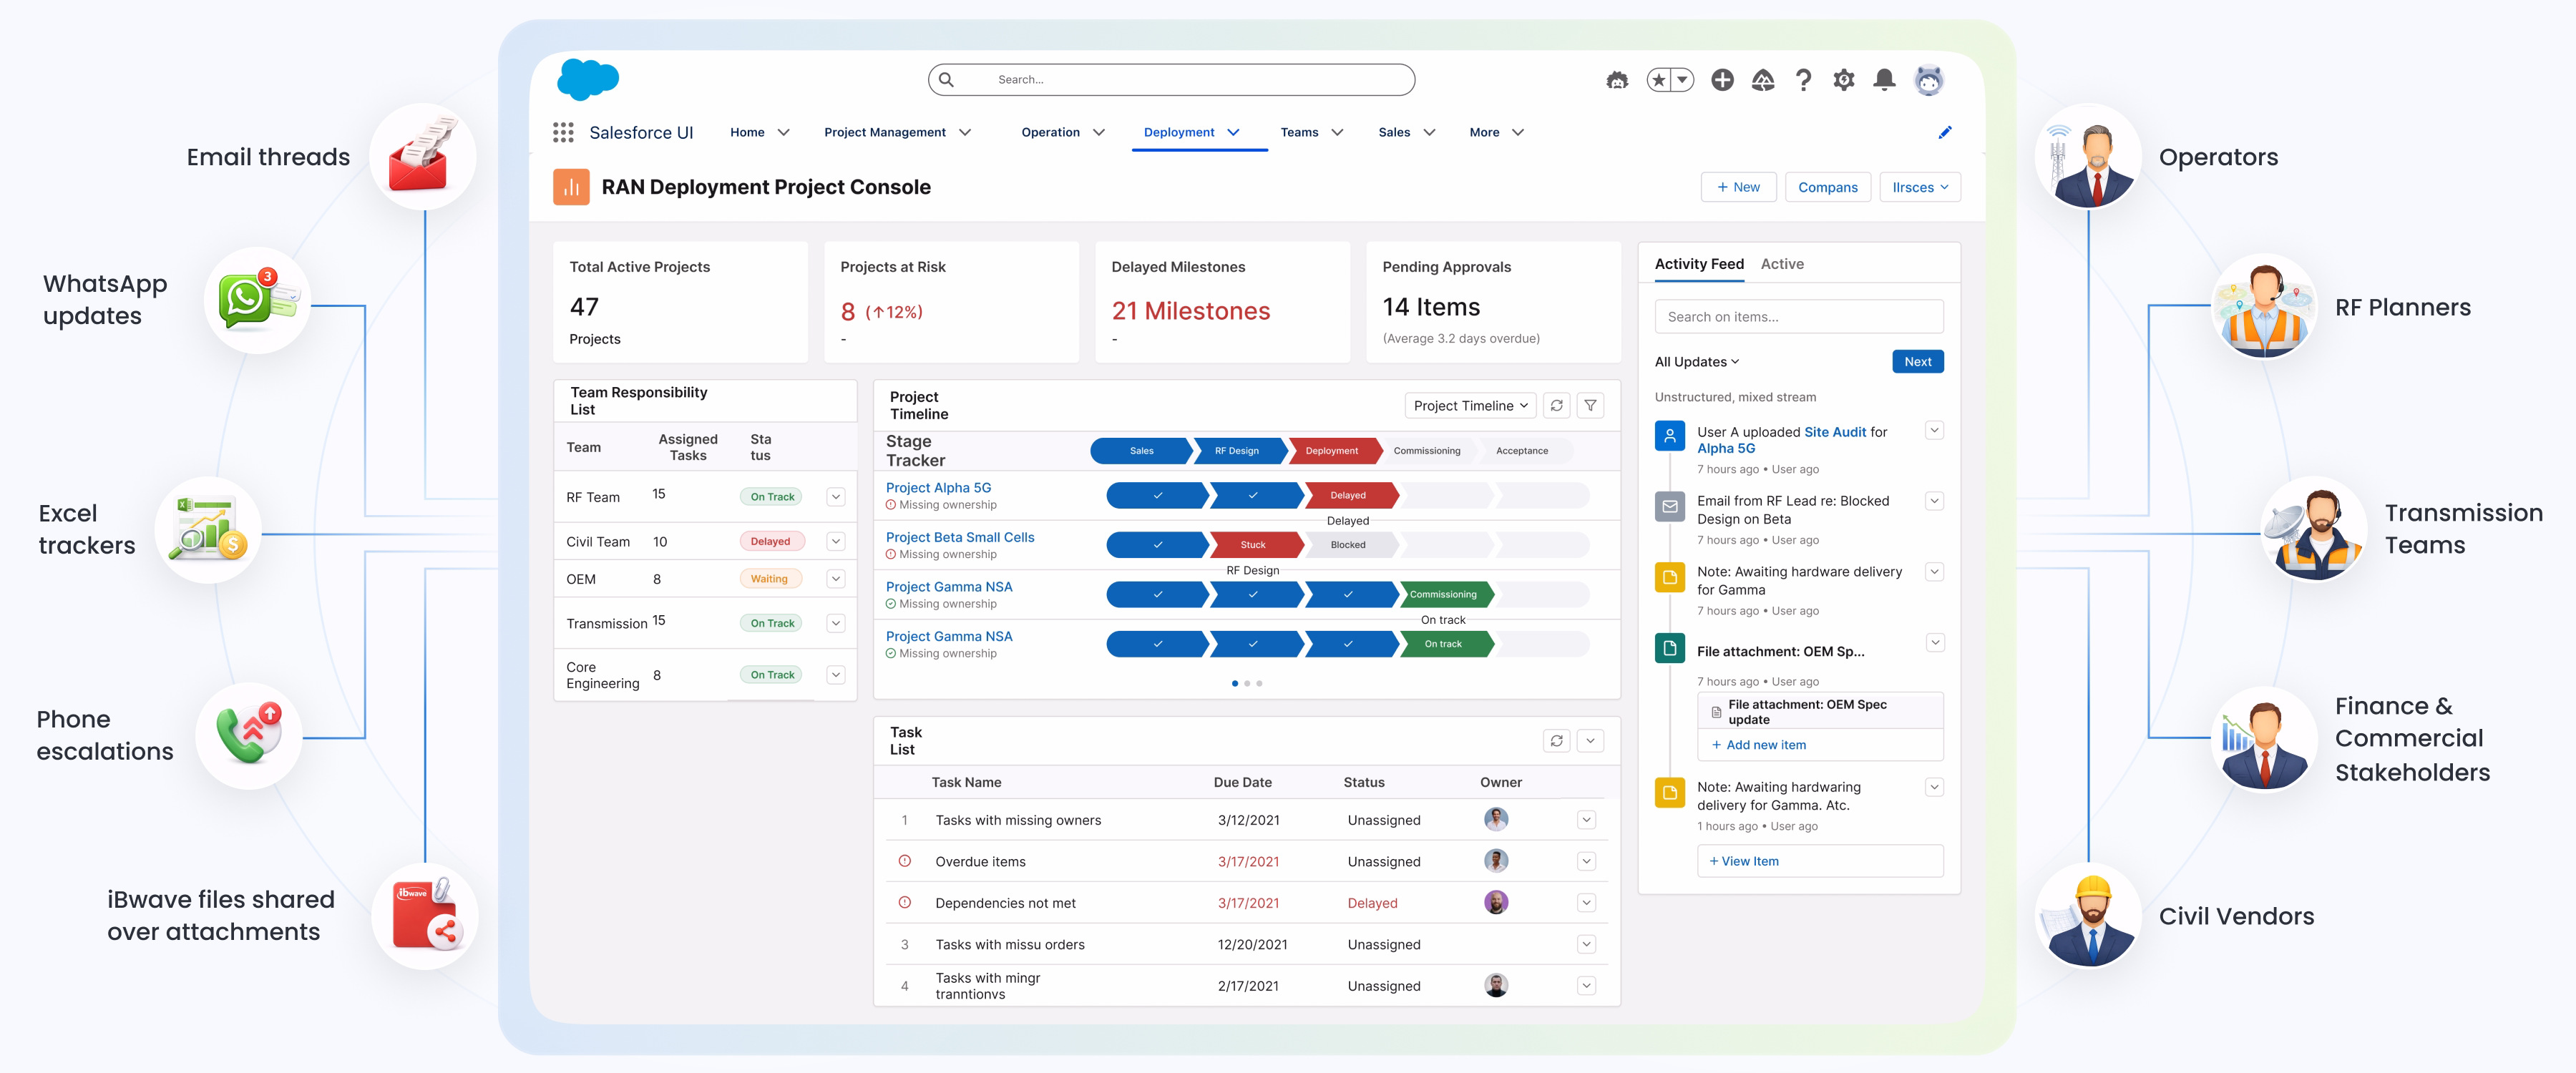
Task: Open the help question mark icon
Action: (x=1803, y=80)
